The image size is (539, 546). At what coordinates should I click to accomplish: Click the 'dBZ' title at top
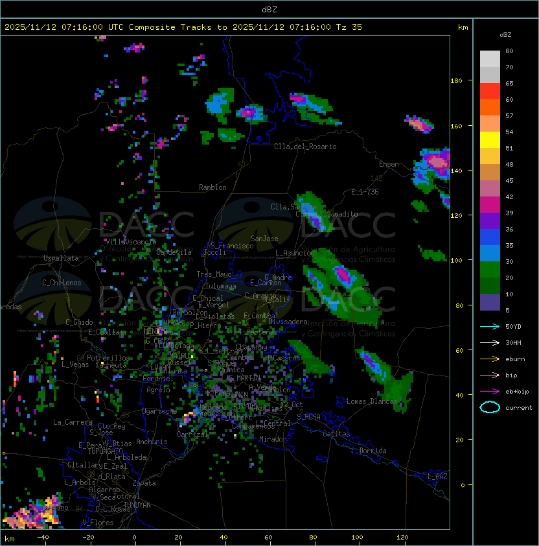click(x=269, y=9)
